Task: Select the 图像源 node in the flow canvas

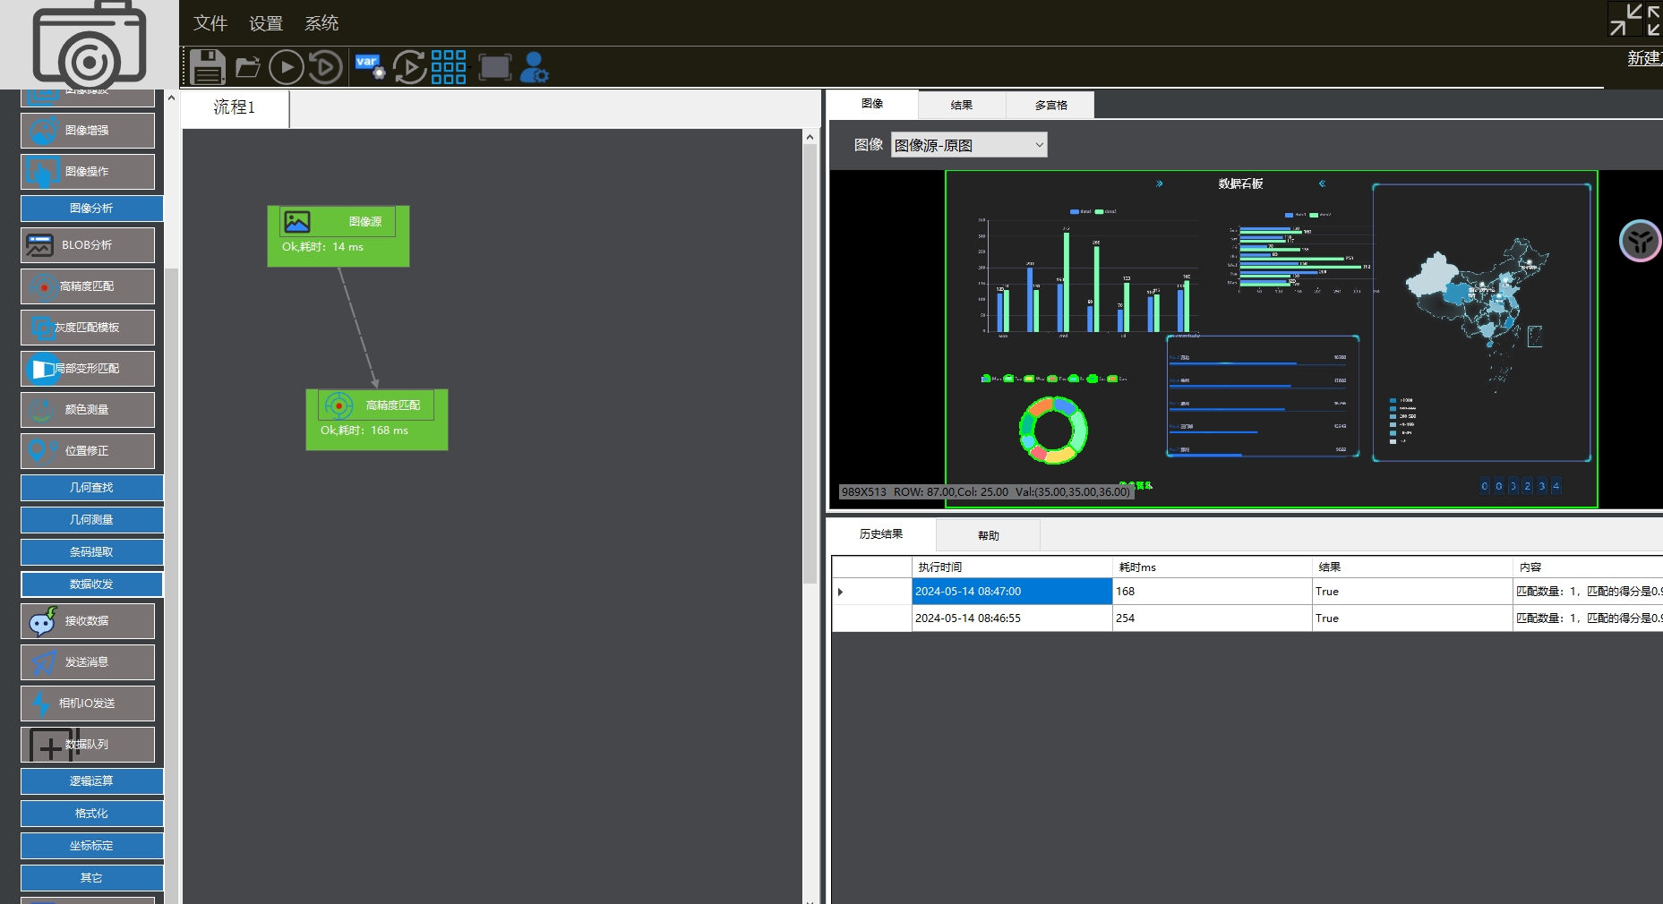Action: pos(338,235)
